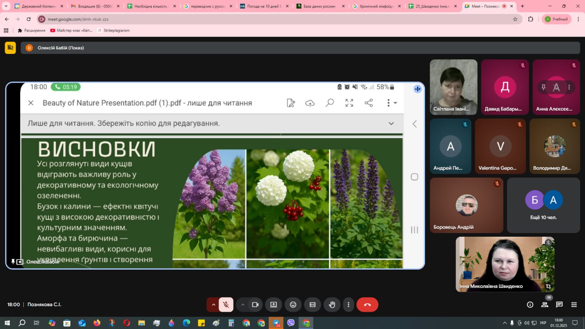Open more options in the call bar
Viewport: 585px width, 329px height.
[348, 304]
